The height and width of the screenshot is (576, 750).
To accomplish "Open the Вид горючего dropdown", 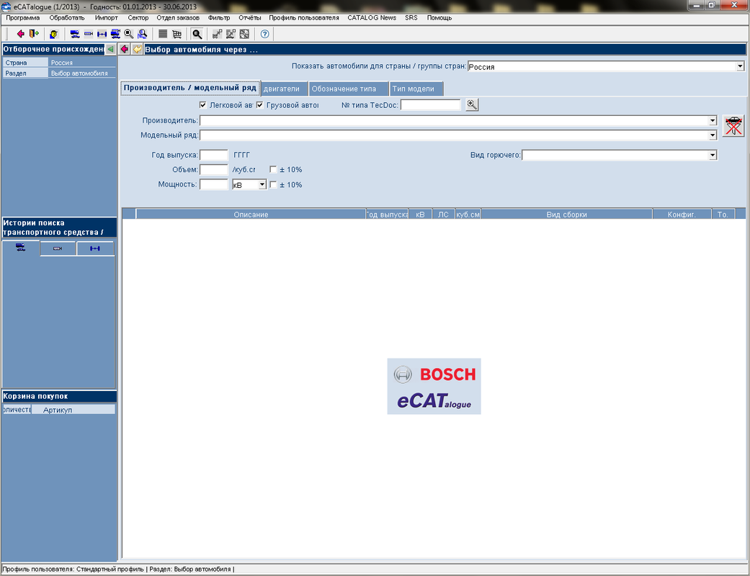I will point(713,155).
